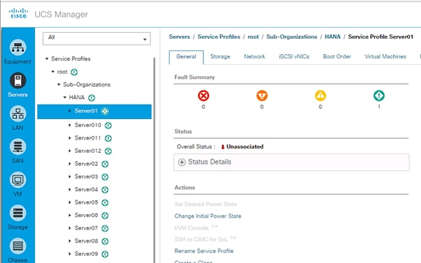421x263 pixels.
Task: Open the Equipment section in sidebar
Action: [x=18, y=47]
